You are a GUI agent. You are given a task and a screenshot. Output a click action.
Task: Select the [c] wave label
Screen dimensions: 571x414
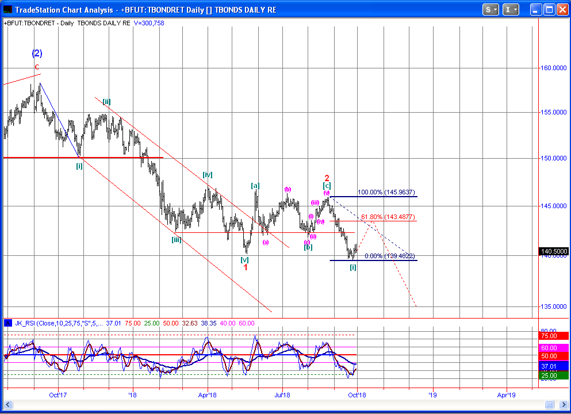[x=327, y=186]
